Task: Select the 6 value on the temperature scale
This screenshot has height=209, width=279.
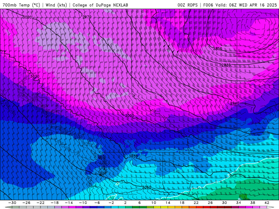Action: click(x=139, y=203)
